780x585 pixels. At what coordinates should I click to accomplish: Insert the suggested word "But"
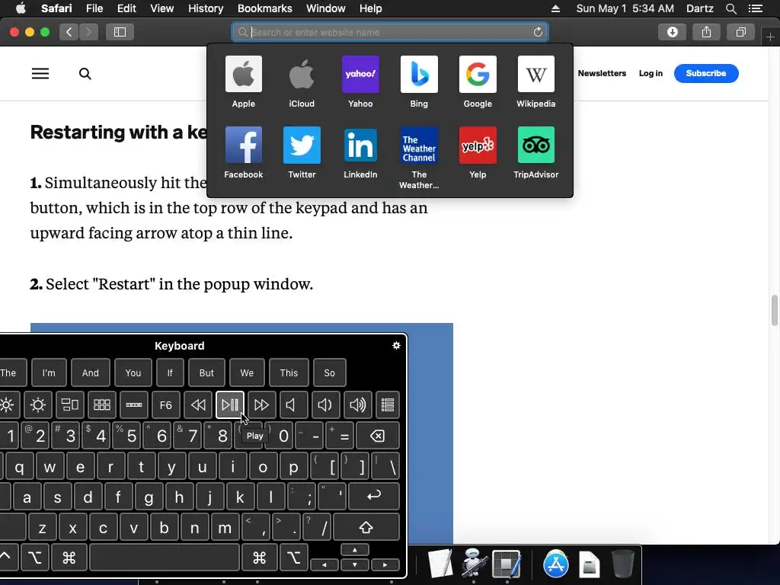point(206,372)
